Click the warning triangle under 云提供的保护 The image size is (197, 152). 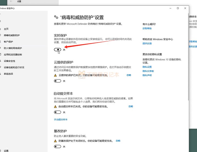coord(55,75)
